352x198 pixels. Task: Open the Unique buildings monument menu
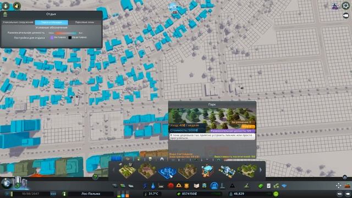tap(222, 186)
